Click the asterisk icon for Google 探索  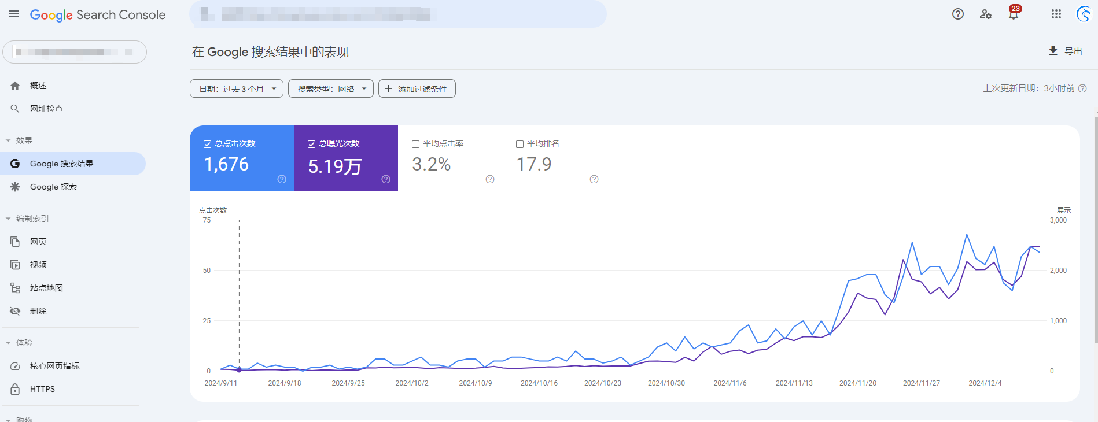click(15, 187)
